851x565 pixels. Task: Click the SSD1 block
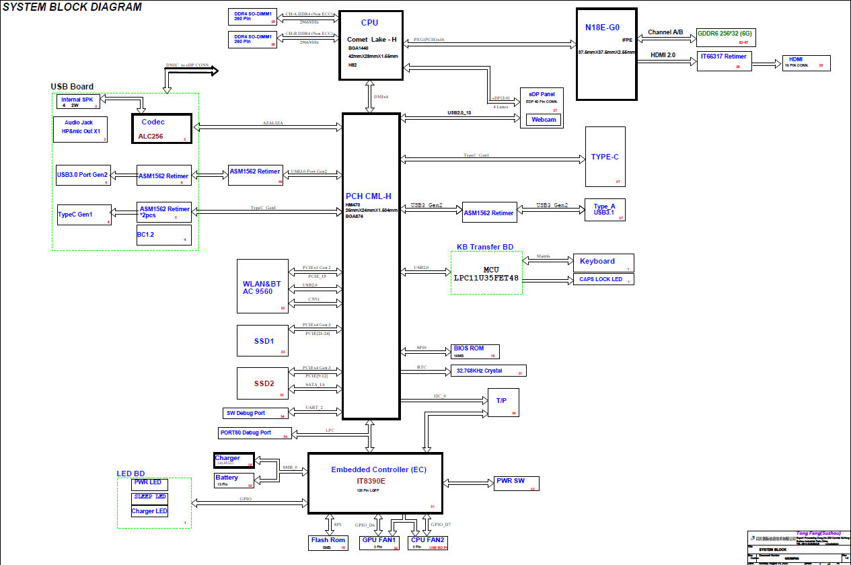262,341
